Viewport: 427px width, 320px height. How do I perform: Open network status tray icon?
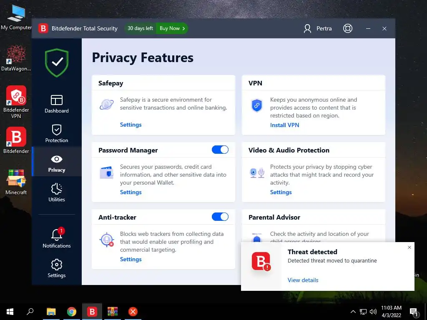[x=363, y=312]
